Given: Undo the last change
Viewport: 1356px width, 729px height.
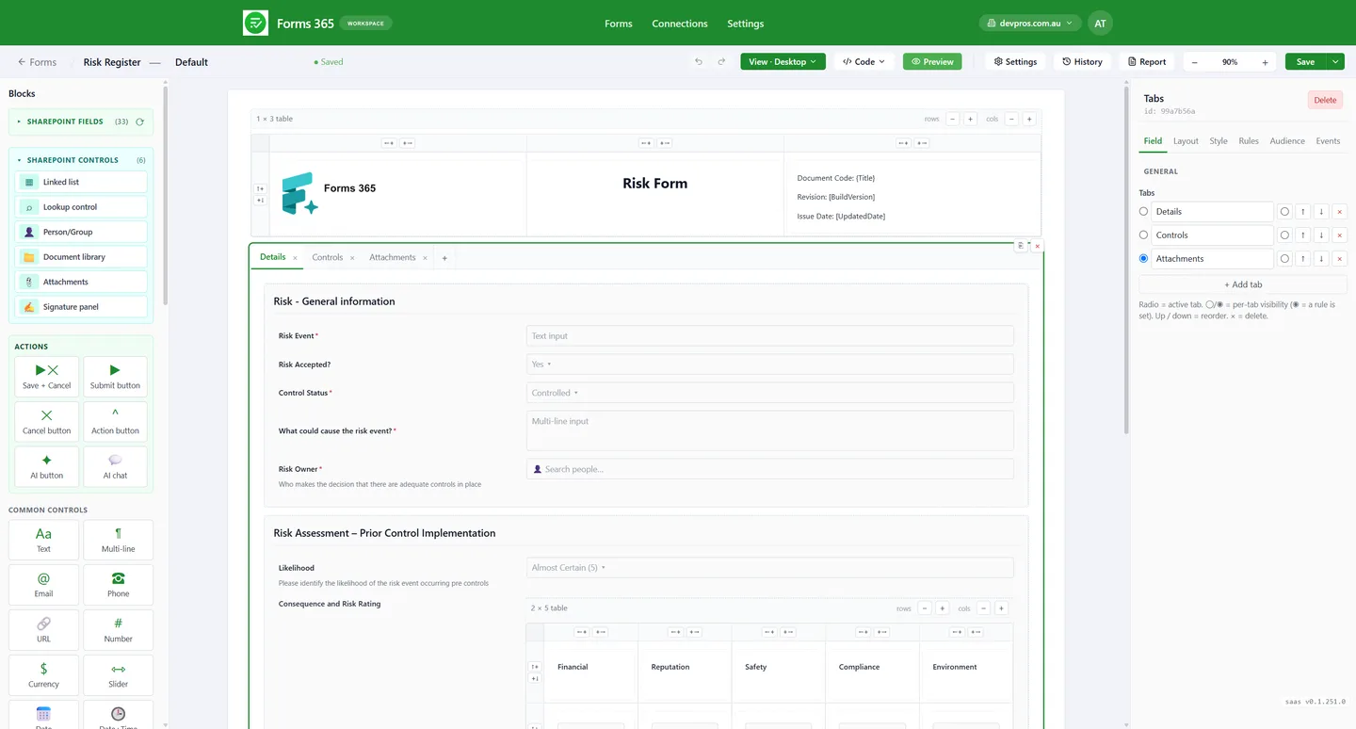Looking at the screenshot, I should pyautogui.click(x=699, y=61).
